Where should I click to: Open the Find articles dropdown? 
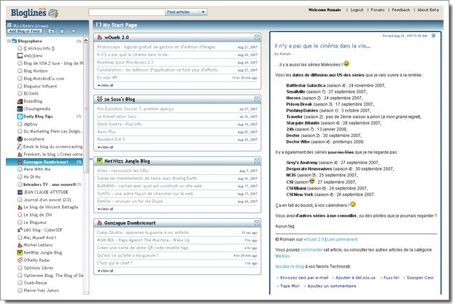tap(203, 12)
